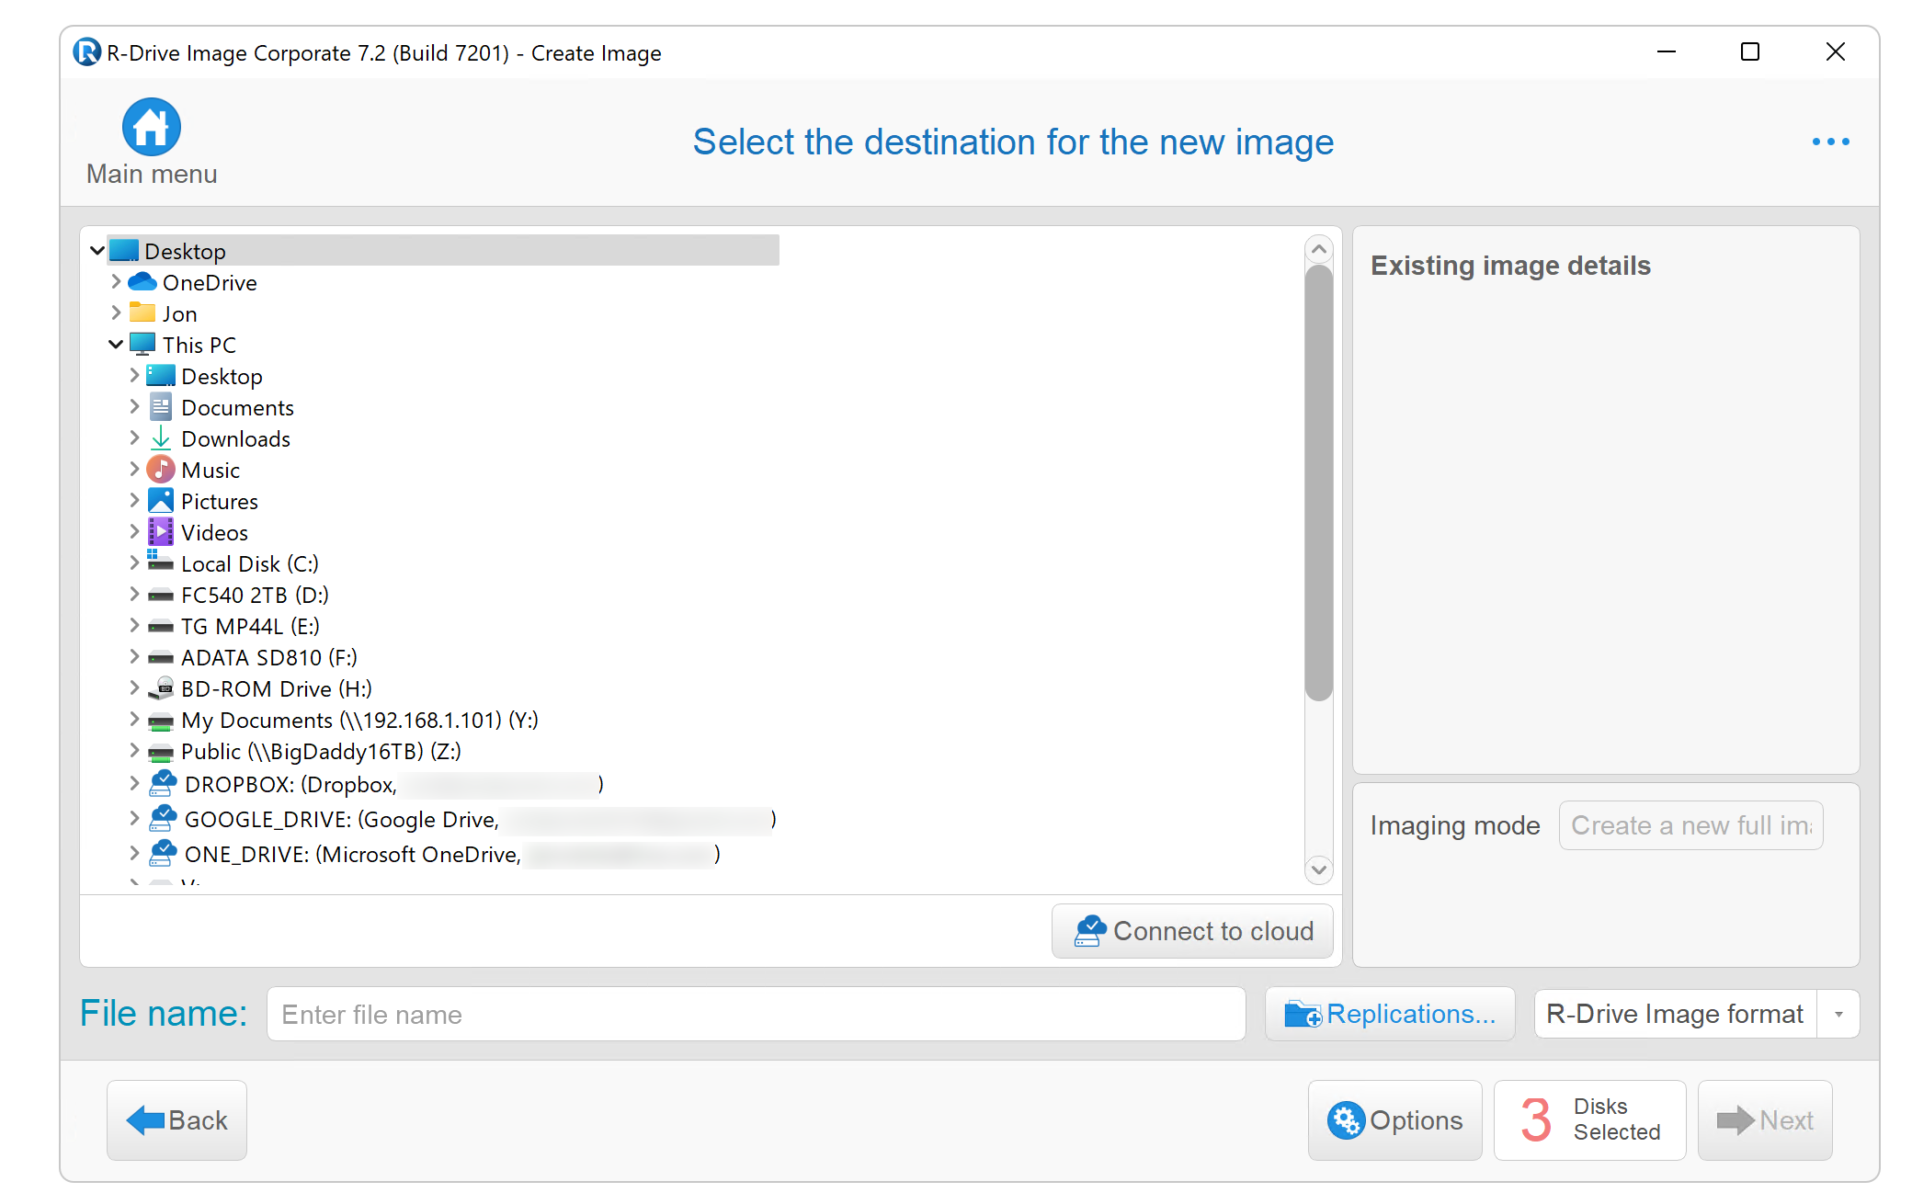This screenshot has height=1204, width=1912.
Task: Select ONE_DRIVE: (Microsoft OneDrive, label
Action: (x=352, y=854)
